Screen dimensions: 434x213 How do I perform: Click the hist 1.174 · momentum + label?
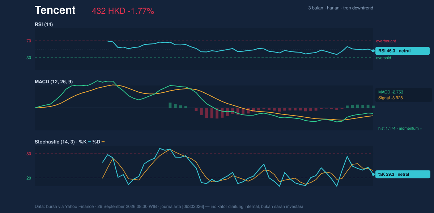click(400, 128)
